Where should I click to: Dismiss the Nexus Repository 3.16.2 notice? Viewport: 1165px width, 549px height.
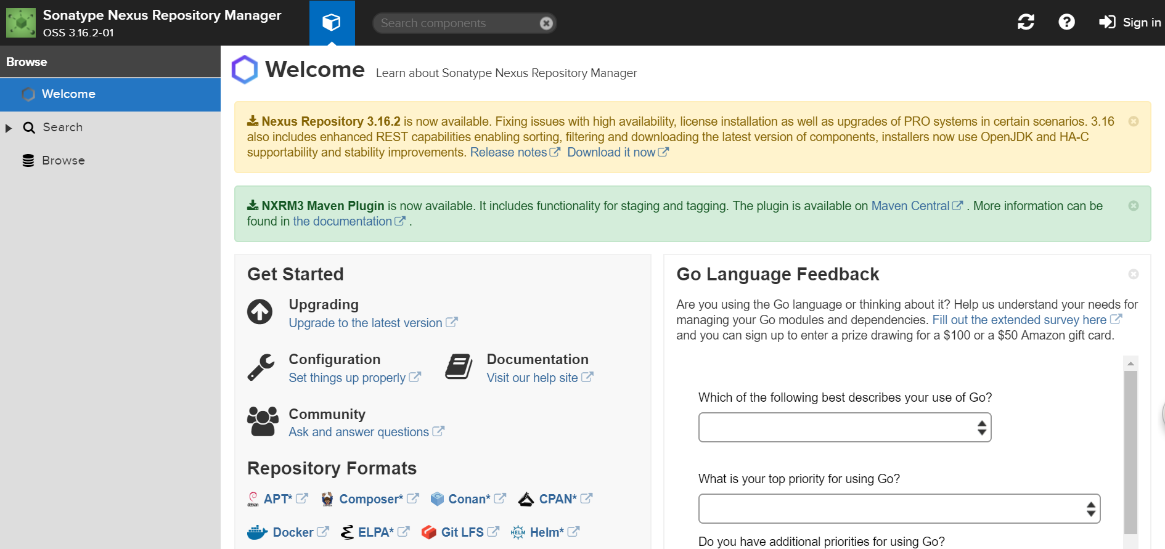(x=1134, y=121)
